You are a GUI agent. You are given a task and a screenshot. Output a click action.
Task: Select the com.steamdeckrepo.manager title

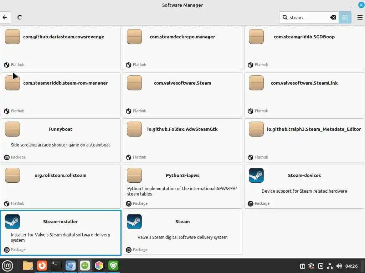point(182,37)
